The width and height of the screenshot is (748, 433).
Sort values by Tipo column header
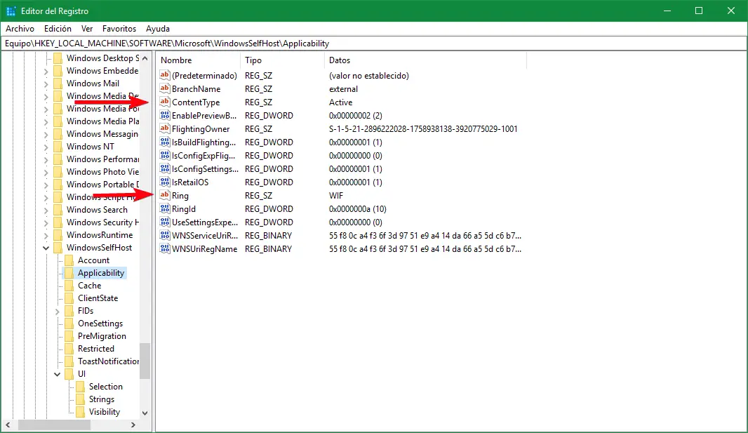(282, 60)
